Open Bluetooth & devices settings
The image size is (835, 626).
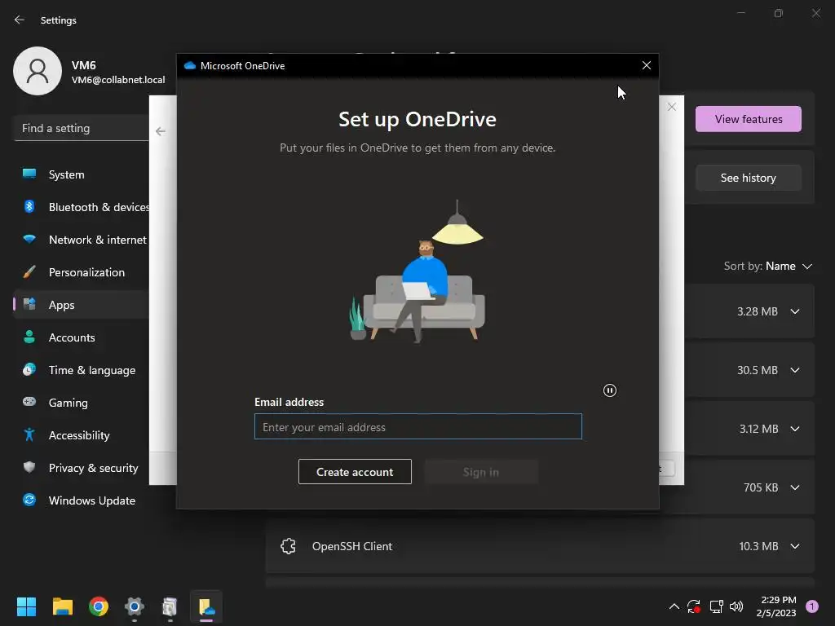click(81, 207)
